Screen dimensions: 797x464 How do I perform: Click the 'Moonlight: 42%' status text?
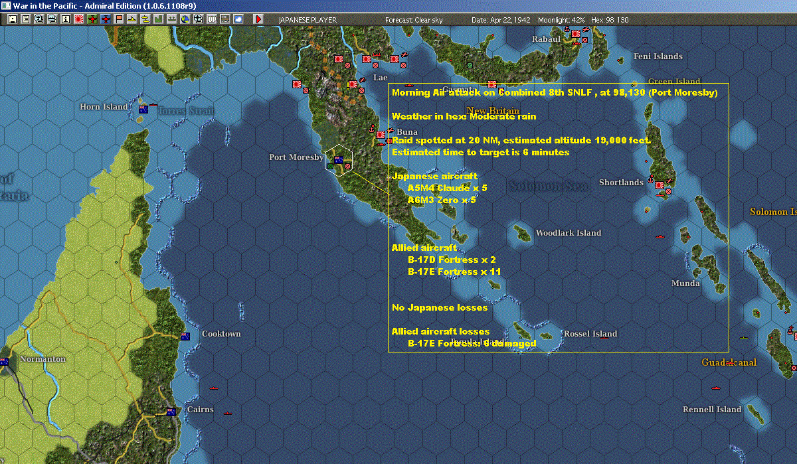click(x=561, y=20)
